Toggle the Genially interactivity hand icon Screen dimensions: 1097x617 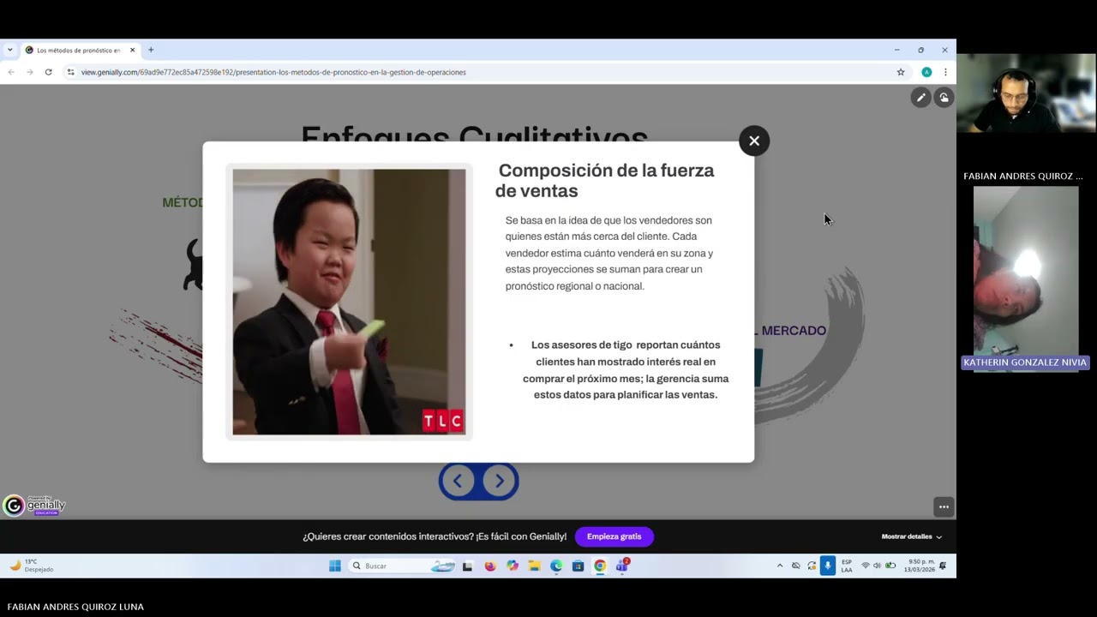coord(944,98)
